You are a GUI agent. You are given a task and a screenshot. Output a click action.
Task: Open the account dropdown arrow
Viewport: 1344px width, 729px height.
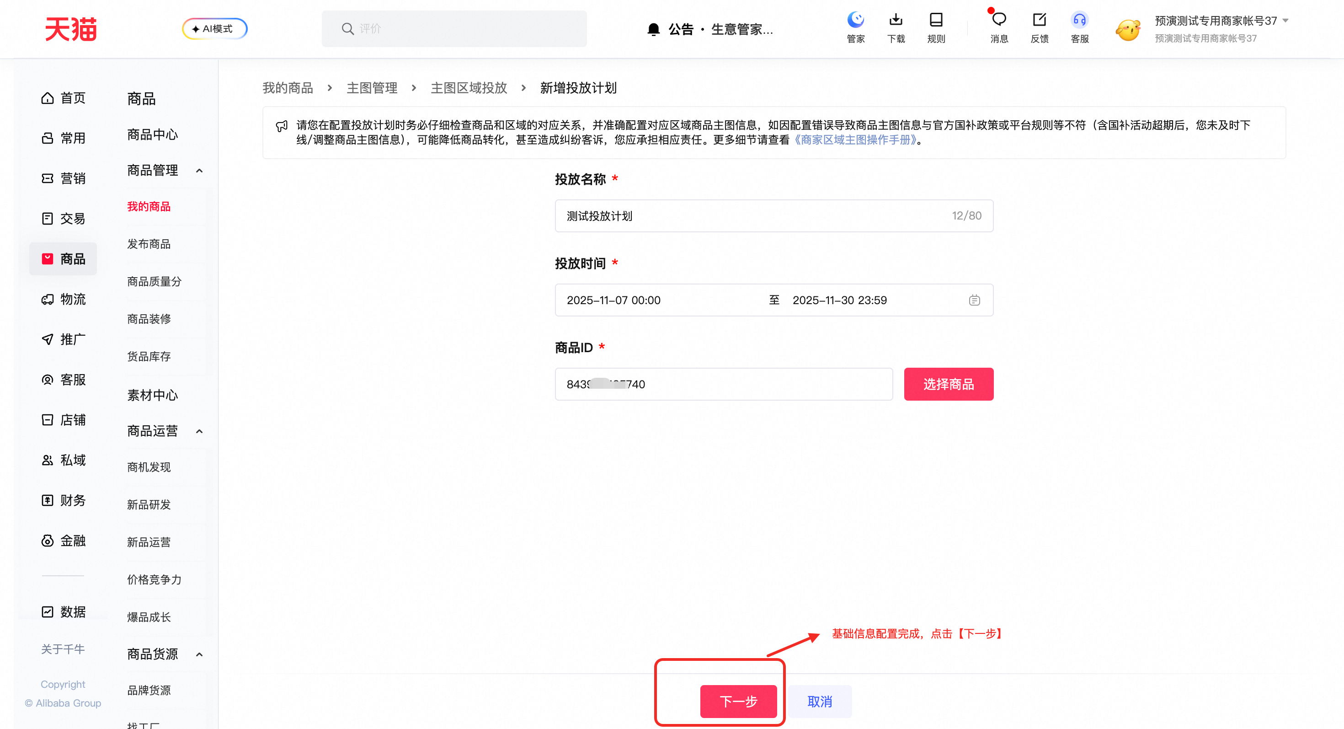[x=1285, y=21]
